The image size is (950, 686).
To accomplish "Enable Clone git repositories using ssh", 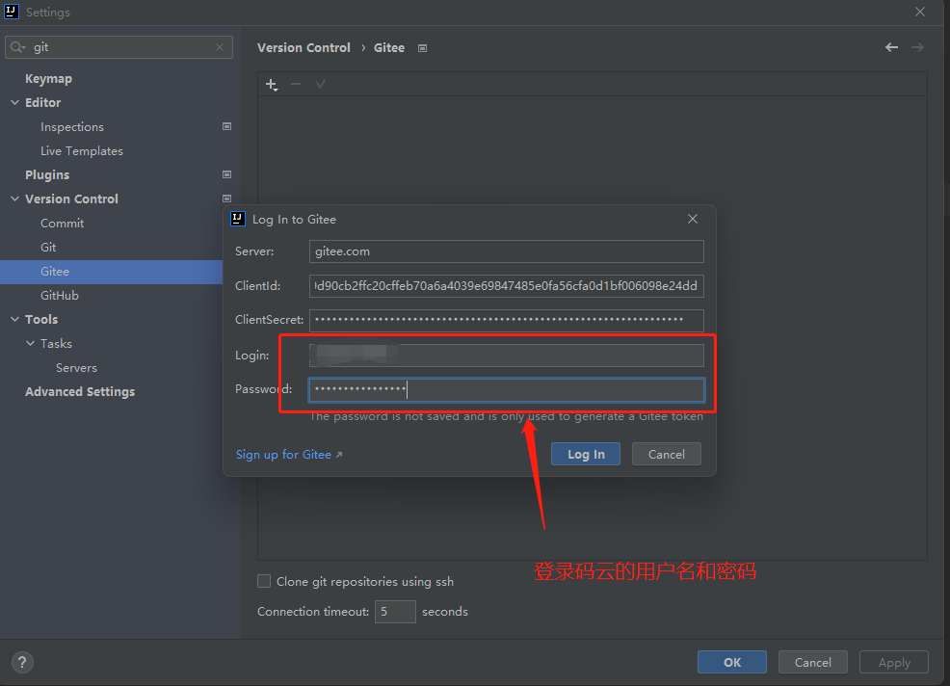I will tap(264, 581).
